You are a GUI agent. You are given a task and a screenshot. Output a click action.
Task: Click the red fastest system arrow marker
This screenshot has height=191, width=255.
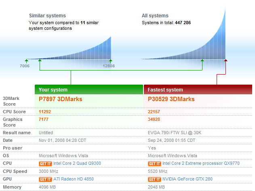click(225, 60)
